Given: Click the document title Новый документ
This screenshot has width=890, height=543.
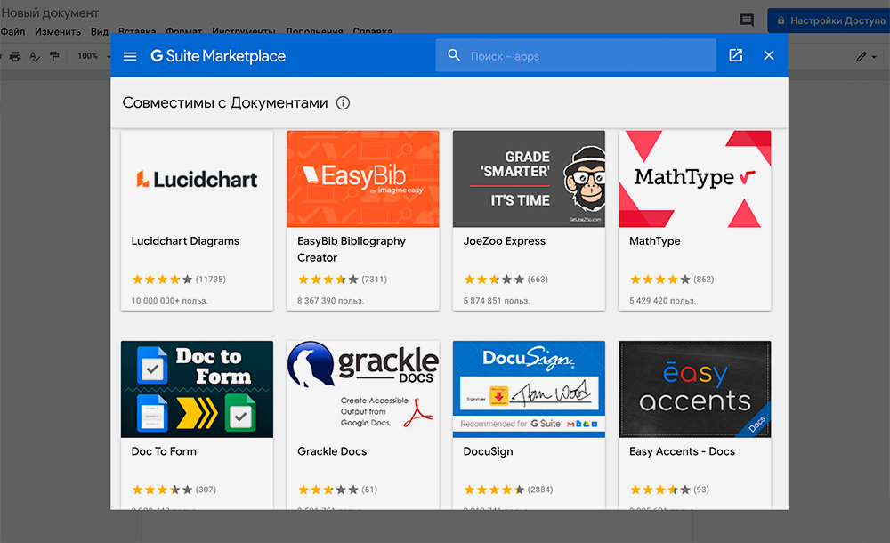Looking at the screenshot, I should (x=50, y=12).
